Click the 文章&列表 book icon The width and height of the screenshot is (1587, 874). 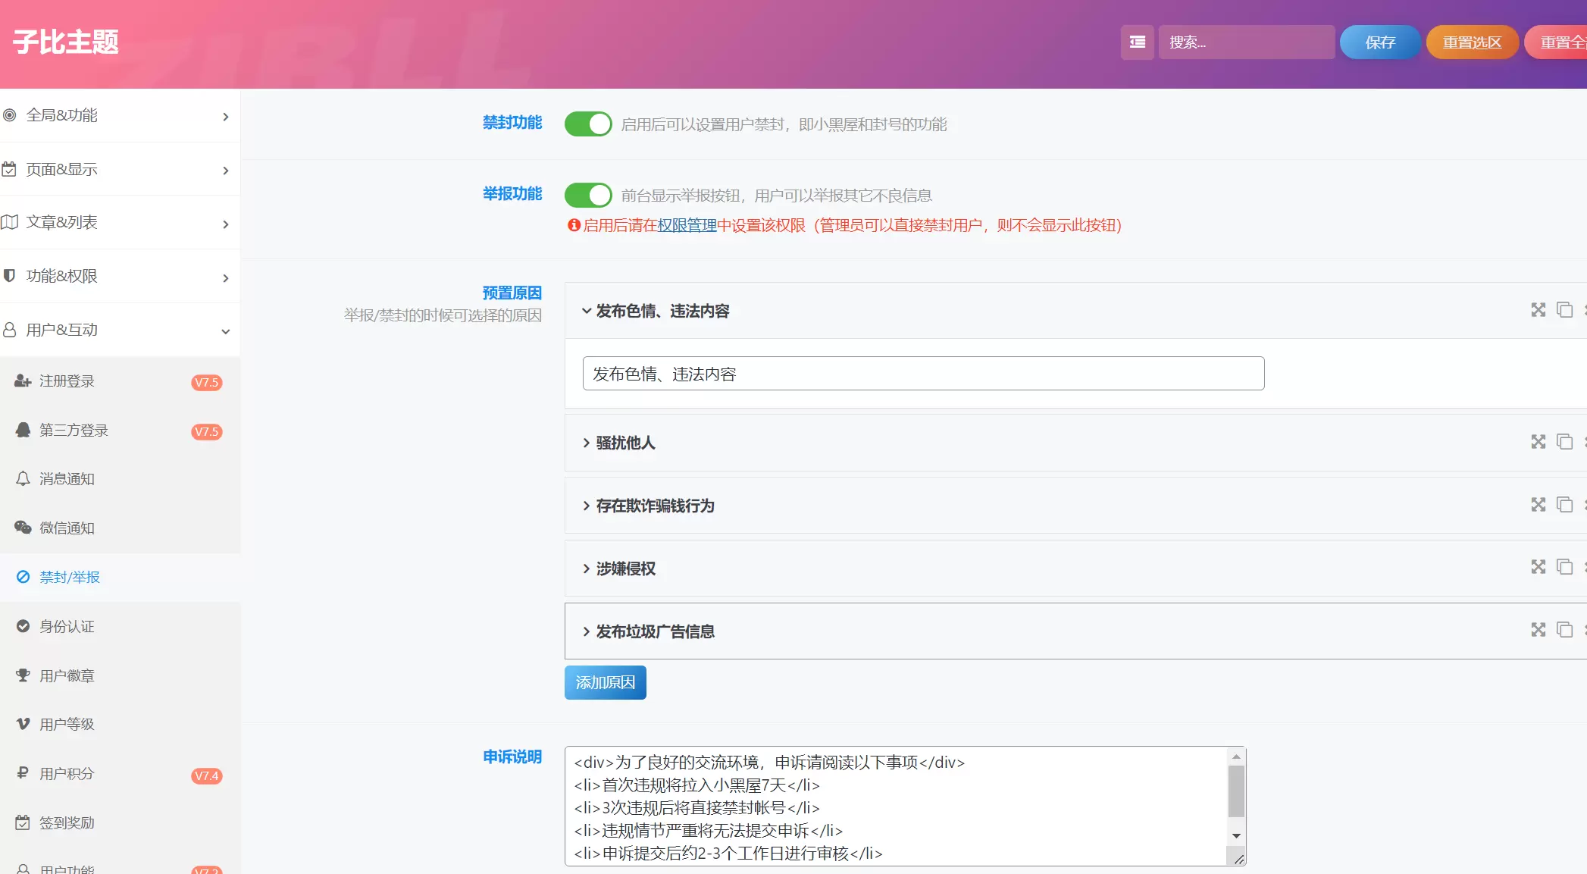point(9,222)
